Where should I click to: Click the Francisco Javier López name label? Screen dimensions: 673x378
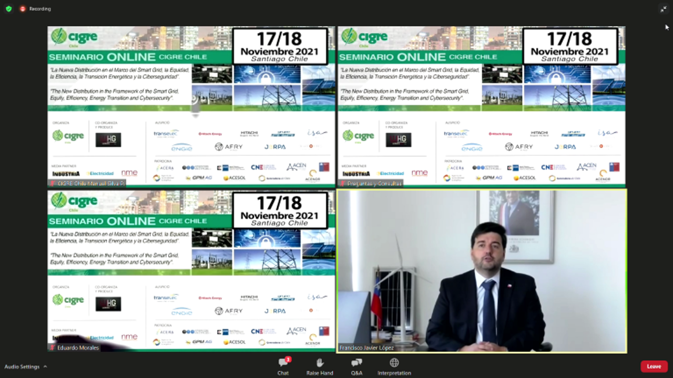[x=366, y=348]
